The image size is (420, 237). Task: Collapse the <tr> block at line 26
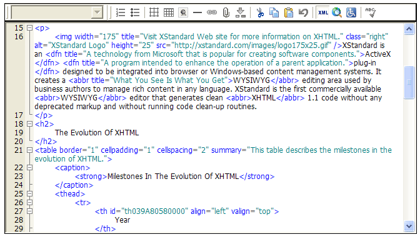click(x=30, y=203)
